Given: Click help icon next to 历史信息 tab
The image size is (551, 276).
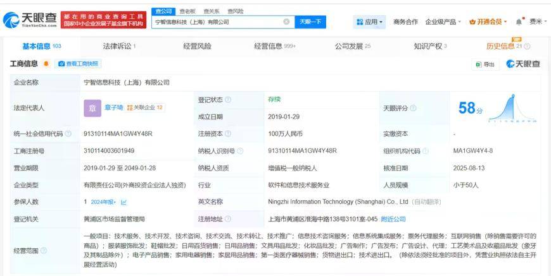Looking at the screenshot, I should [x=527, y=46].
